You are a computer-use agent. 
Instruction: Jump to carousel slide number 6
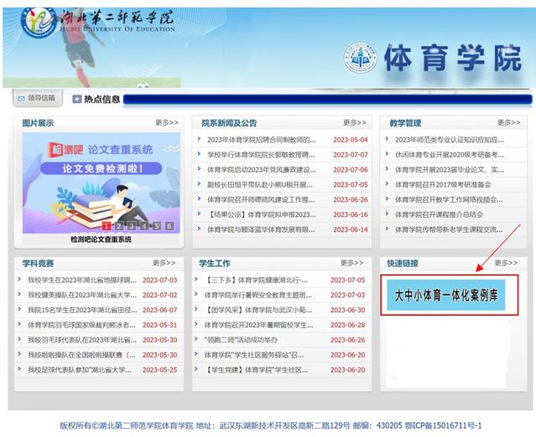point(169,226)
